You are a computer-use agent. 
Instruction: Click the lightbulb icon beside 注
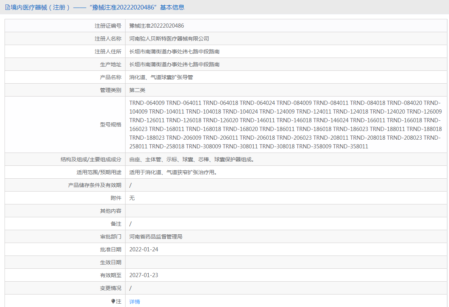[113, 301]
